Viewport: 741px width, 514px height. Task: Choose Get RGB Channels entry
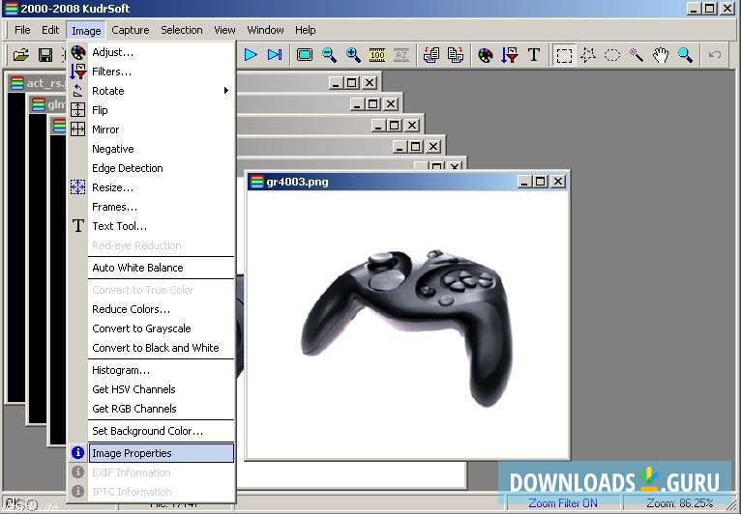pyautogui.click(x=151, y=409)
